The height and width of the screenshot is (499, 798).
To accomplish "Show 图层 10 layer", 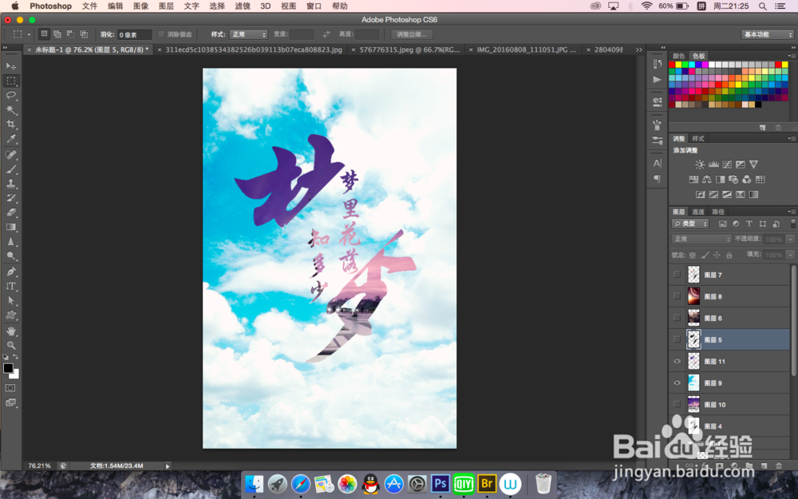I will [677, 404].
